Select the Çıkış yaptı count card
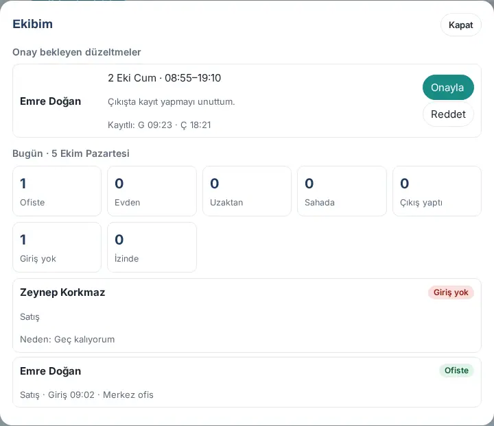 pos(436,191)
